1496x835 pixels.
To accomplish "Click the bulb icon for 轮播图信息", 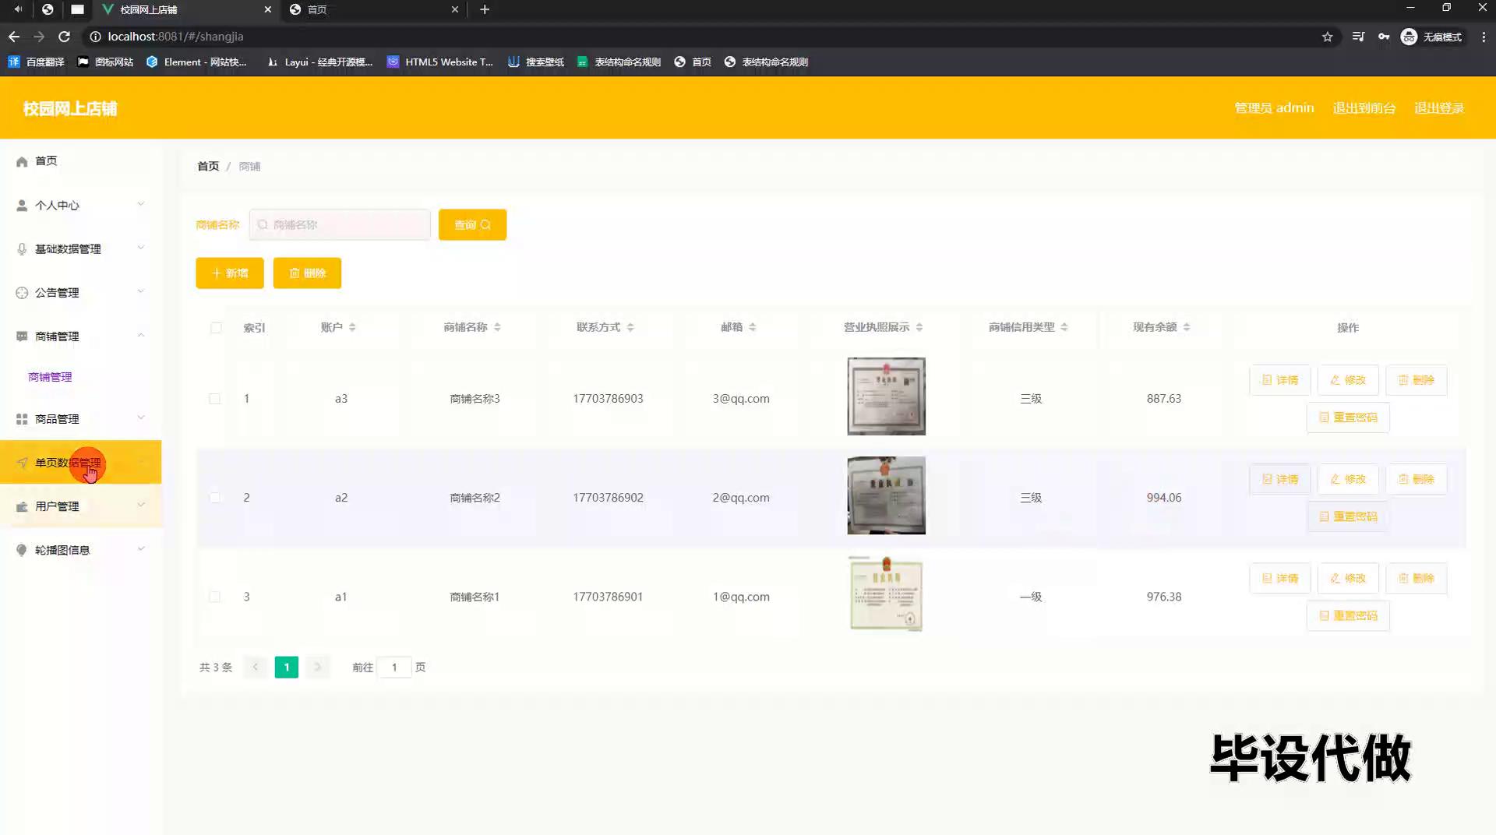I will pos(22,550).
